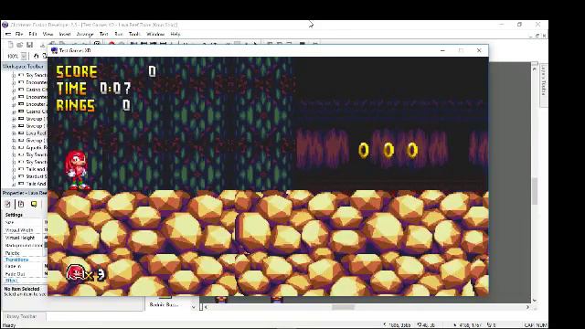Screen dimensions: 585x329
Task: Expand the Stardust S tree node
Action: [x=14, y=176]
